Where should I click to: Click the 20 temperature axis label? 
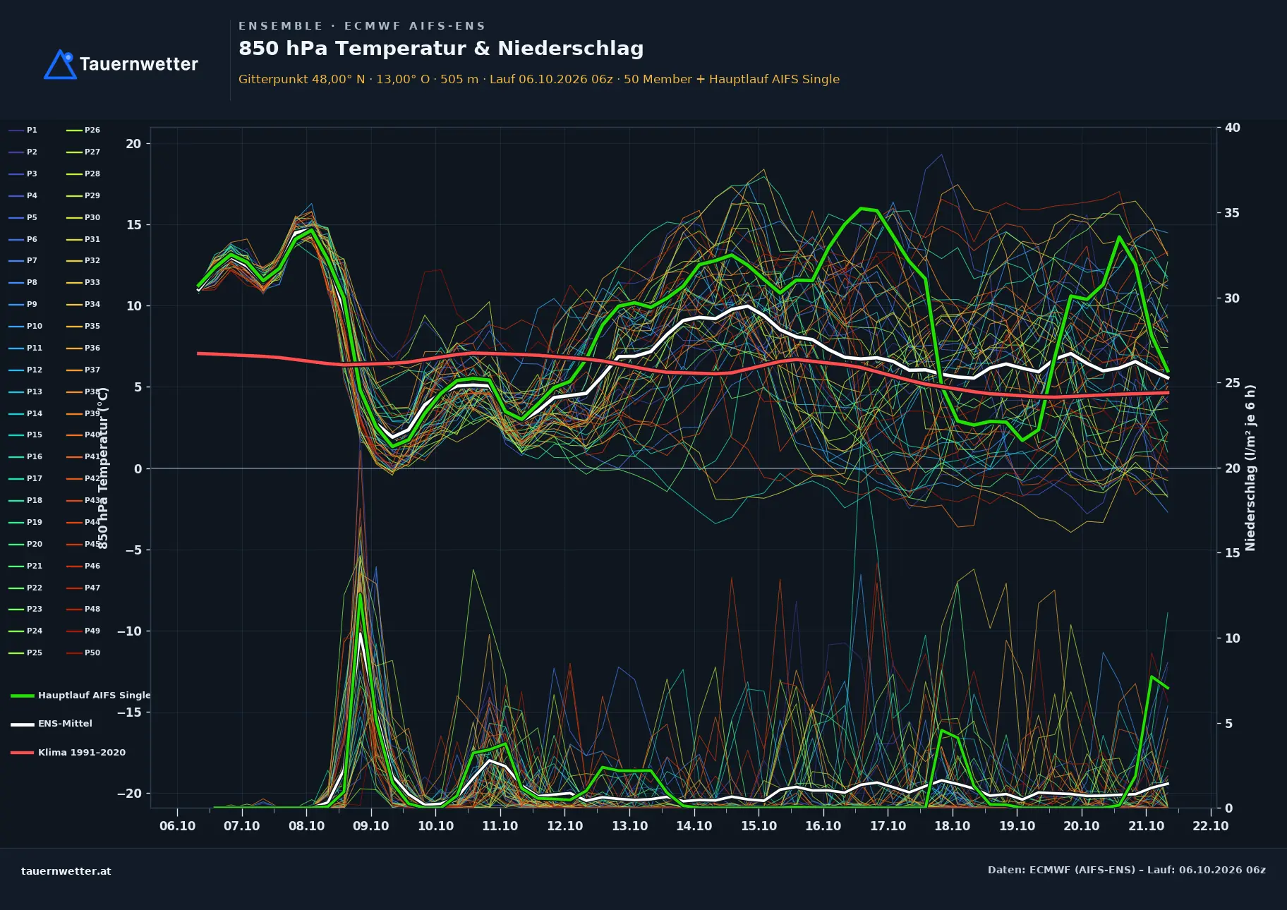[x=133, y=144]
